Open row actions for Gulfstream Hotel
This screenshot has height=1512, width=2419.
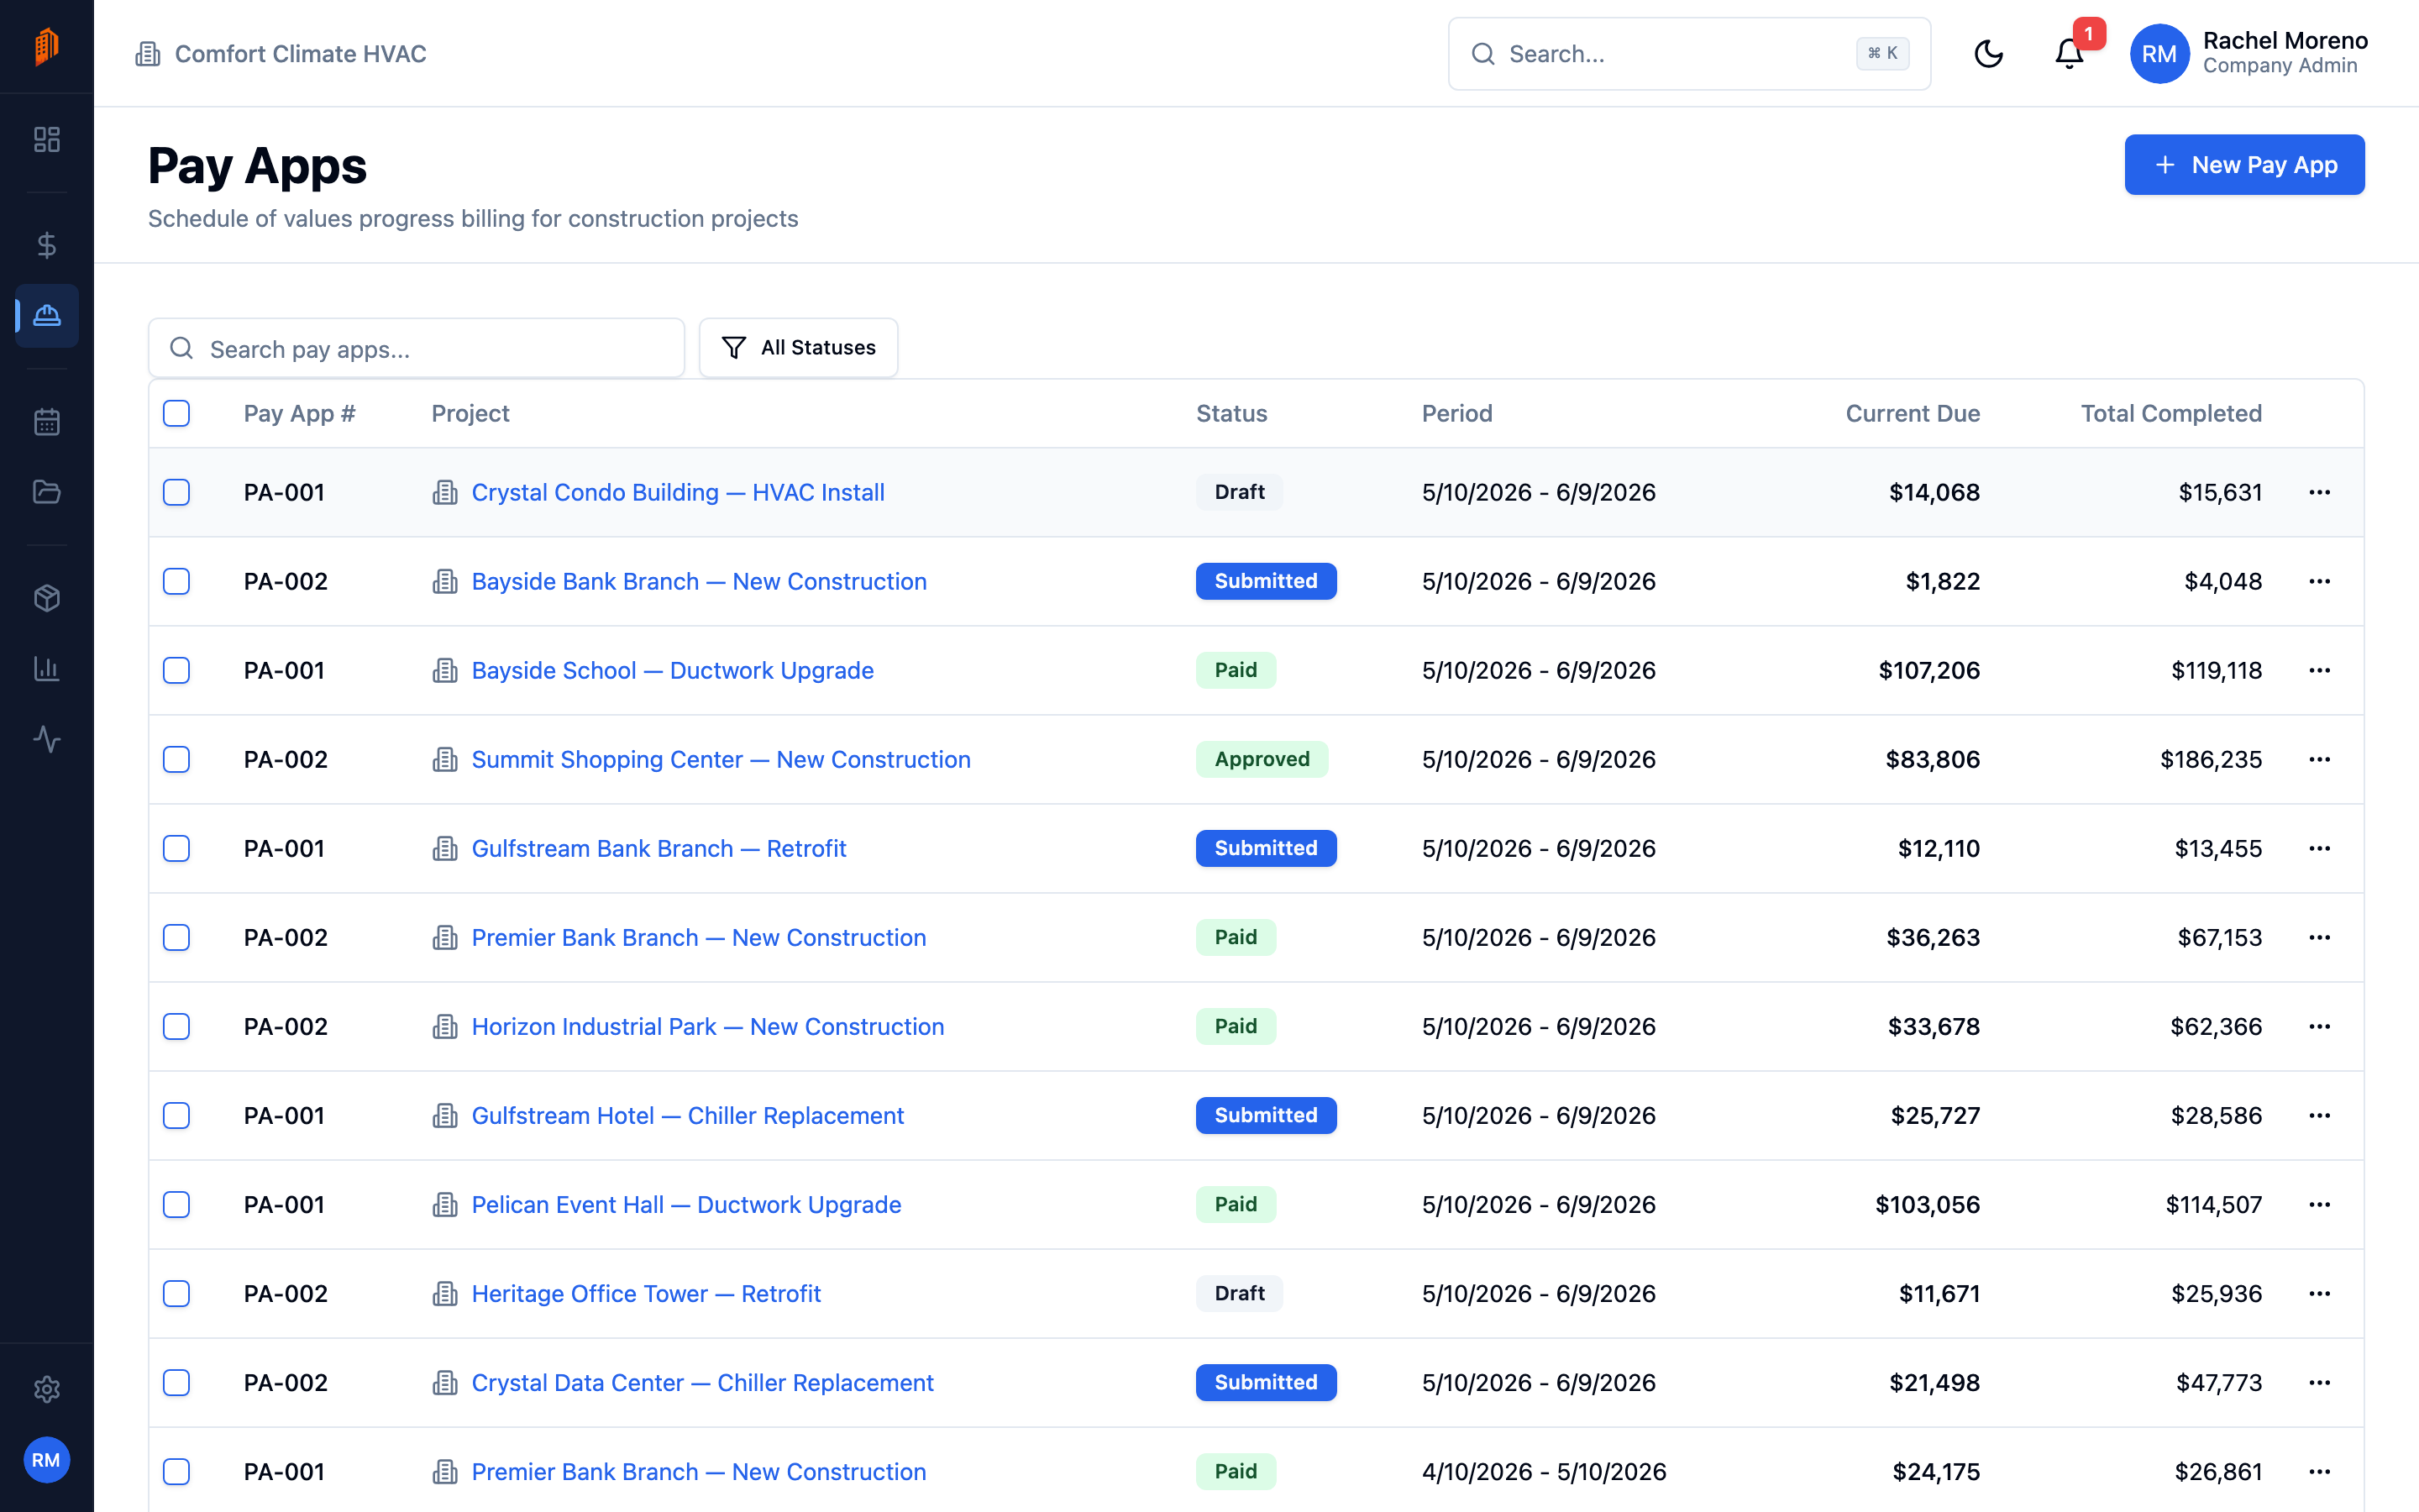(x=2320, y=1115)
